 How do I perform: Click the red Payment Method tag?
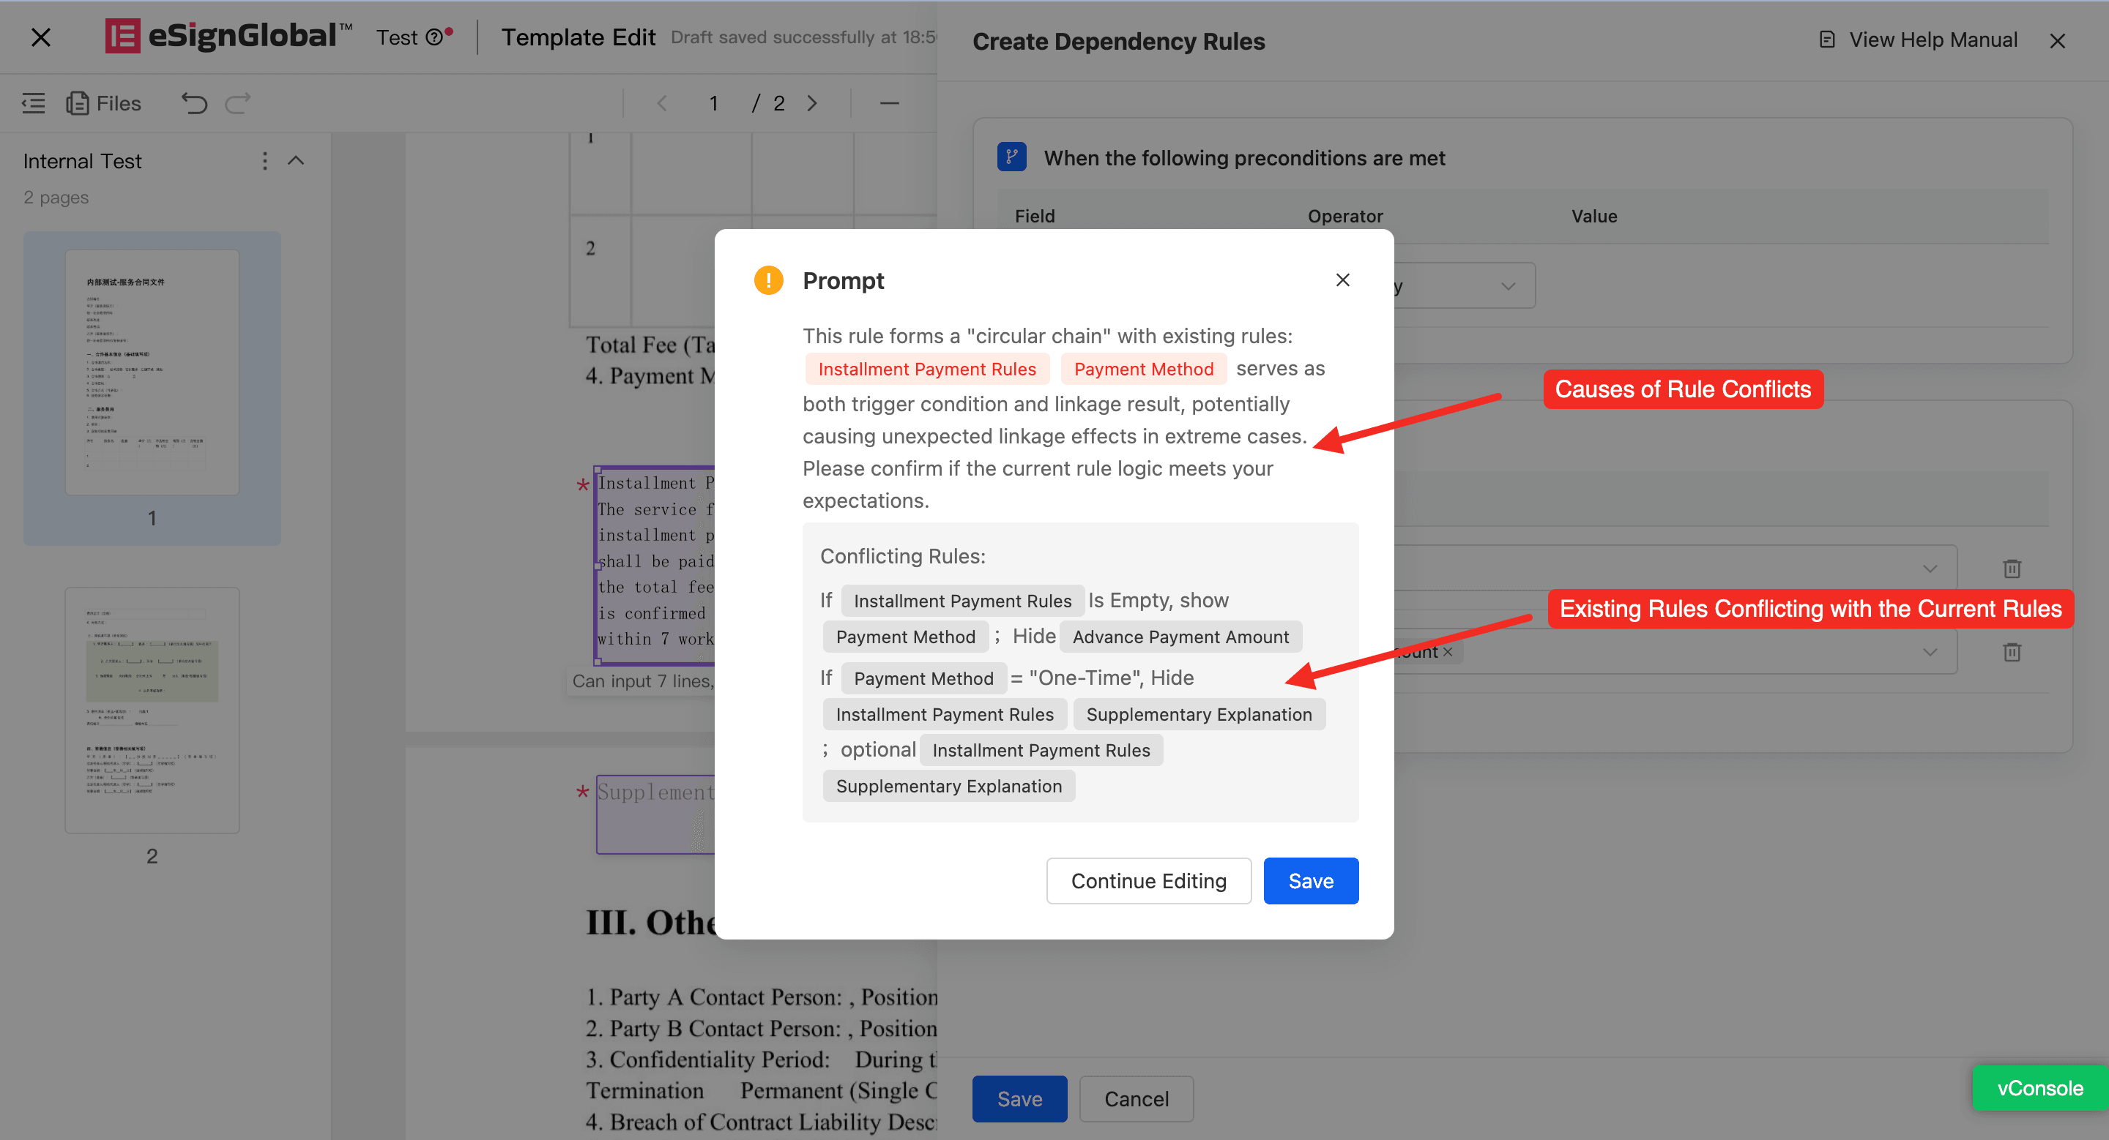tap(1143, 369)
